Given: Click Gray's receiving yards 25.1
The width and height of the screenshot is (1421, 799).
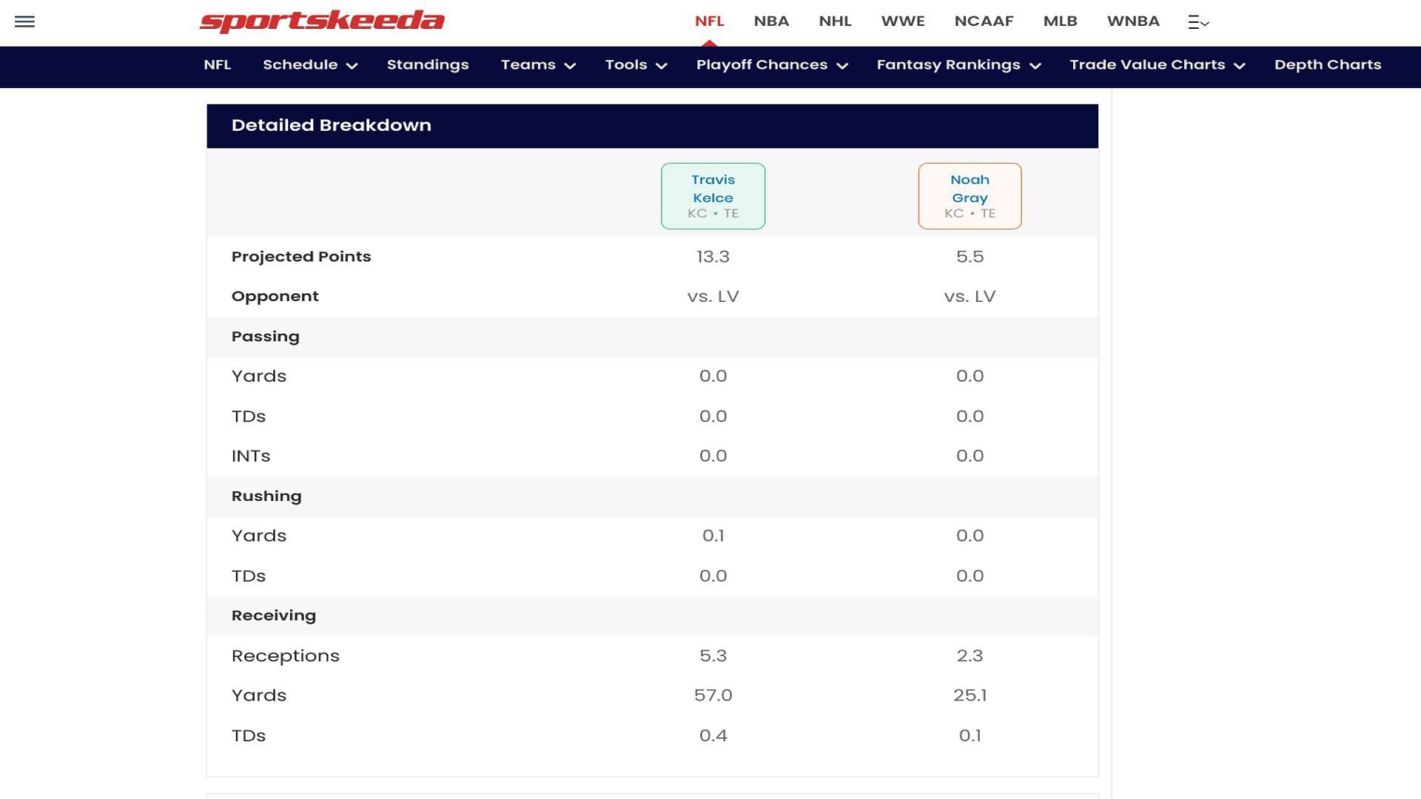Looking at the screenshot, I should coord(970,695).
